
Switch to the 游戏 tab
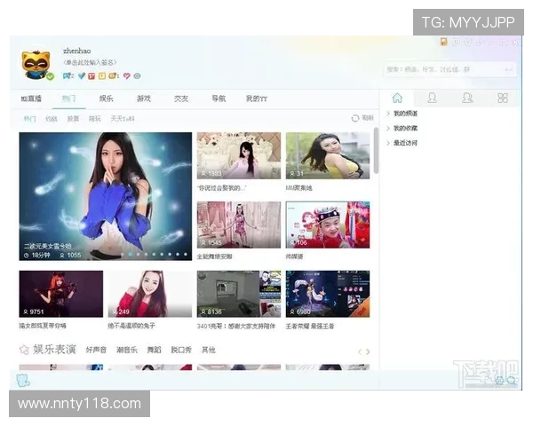coord(143,99)
